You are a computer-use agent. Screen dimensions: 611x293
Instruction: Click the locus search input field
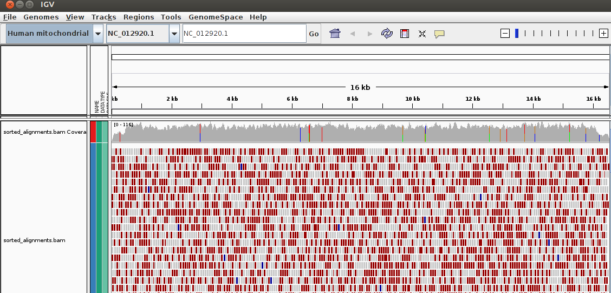(x=244, y=34)
